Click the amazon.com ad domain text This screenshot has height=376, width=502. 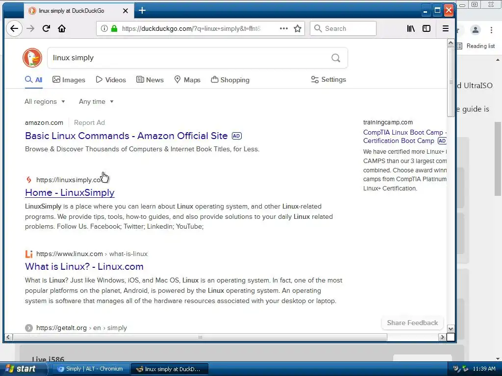[44, 122]
